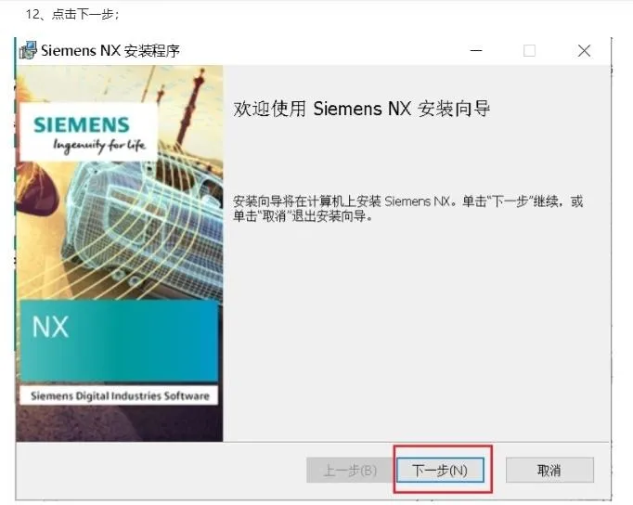Click the Siemens Digital Industries Software label
Image resolution: width=633 pixels, height=505 pixels.
[x=120, y=396]
